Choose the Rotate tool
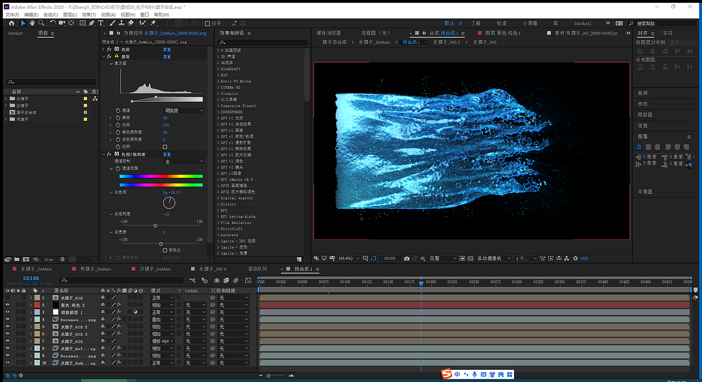 53,23
